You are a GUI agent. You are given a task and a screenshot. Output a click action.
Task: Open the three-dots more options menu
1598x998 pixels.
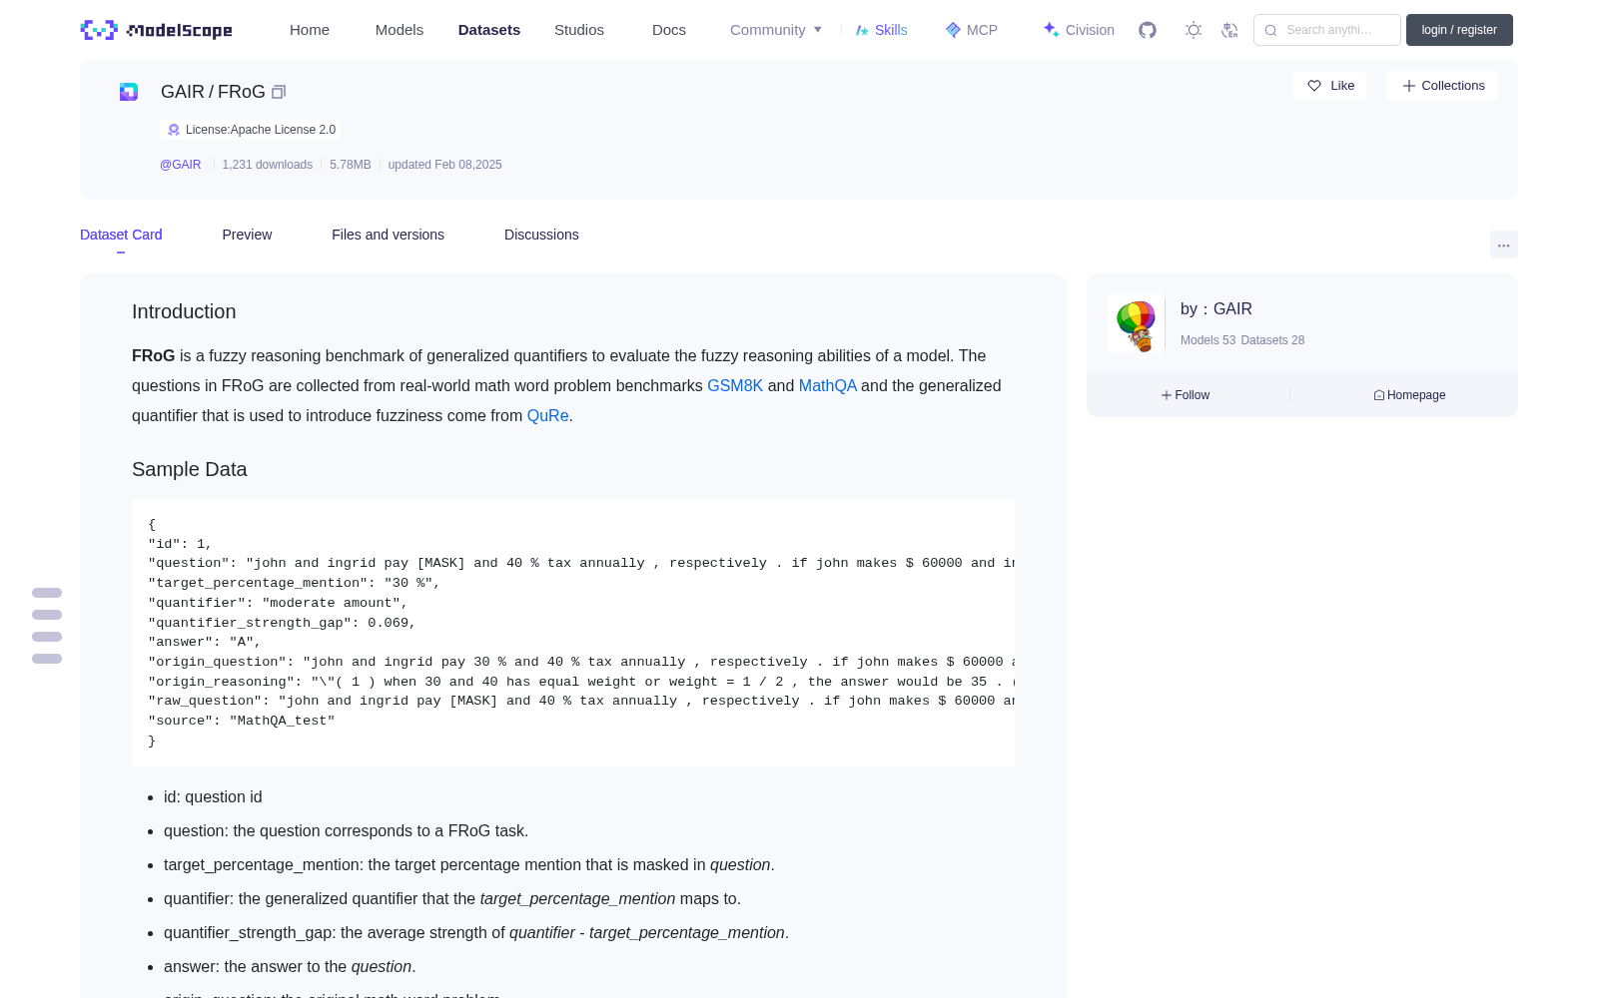click(x=1503, y=245)
